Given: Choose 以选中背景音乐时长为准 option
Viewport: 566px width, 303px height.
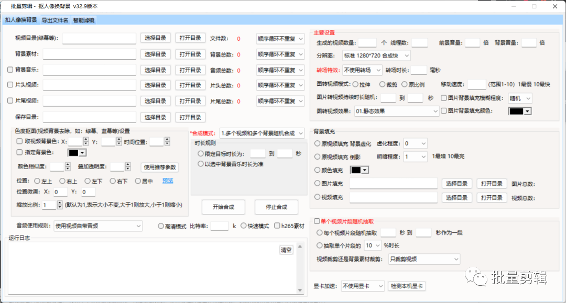Looking at the screenshot, I should pos(201,164).
